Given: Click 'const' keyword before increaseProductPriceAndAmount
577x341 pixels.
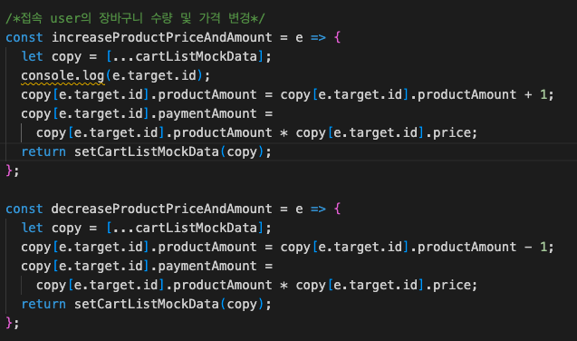Looking at the screenshot, I should click(x=24, y=37).
